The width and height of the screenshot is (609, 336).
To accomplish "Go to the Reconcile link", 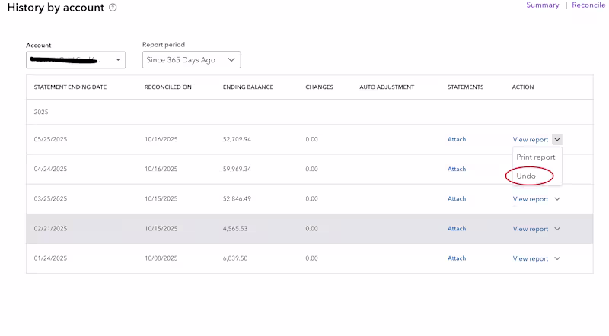I will (x=588, y=5).
